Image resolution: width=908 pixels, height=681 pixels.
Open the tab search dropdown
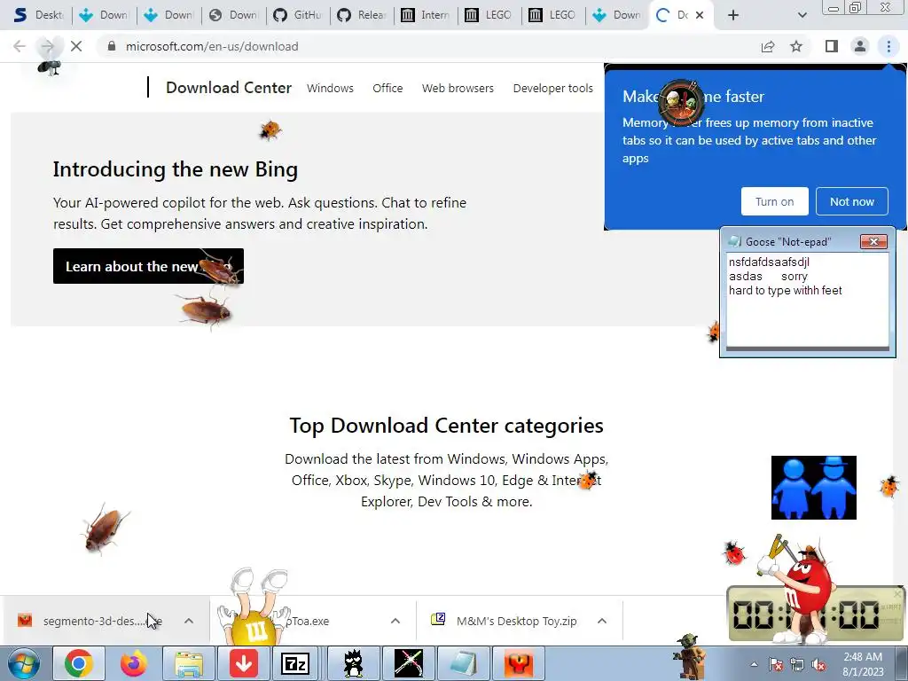click(802, 15)
